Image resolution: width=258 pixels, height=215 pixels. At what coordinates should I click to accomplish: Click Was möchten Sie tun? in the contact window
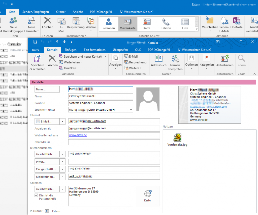[x=195, y=50]
